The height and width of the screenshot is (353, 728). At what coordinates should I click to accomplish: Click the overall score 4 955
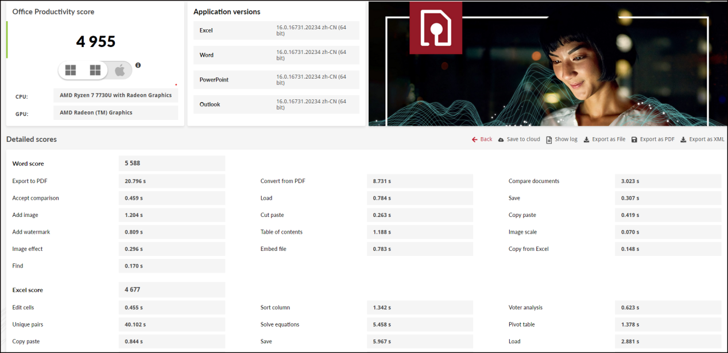pyautogui.click(x=96, y=42)
